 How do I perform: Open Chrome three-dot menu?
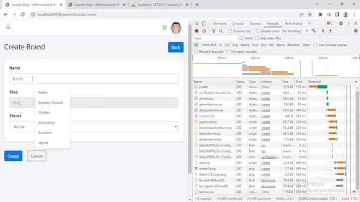click(354, 15)
